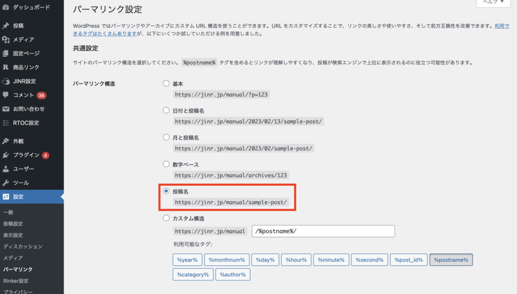The width and height of the screenshot is (517, 294).
Task: Click the pushpin icon beside 投稿
Action: pyautogui.click(x=6, y=26)
